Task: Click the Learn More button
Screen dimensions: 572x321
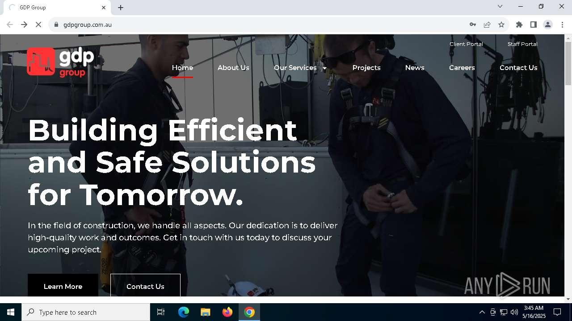Action: (63, 286)
